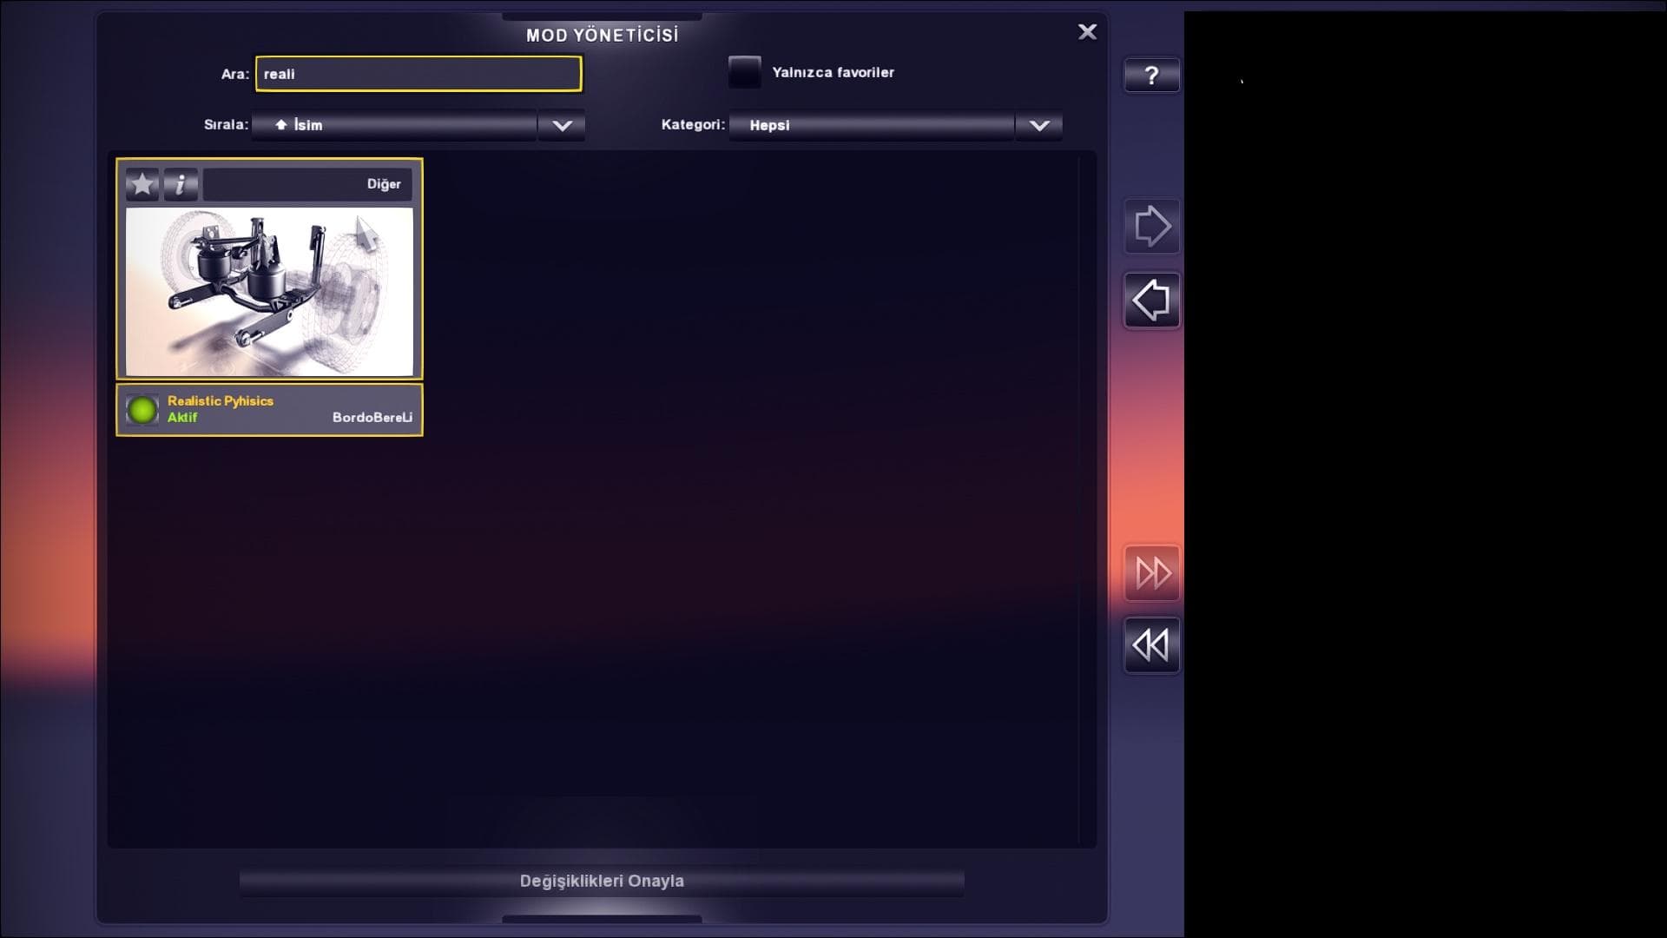
Task: Toggle green active indicator of Realistic Pyhisics
Action: coord(142,410)
